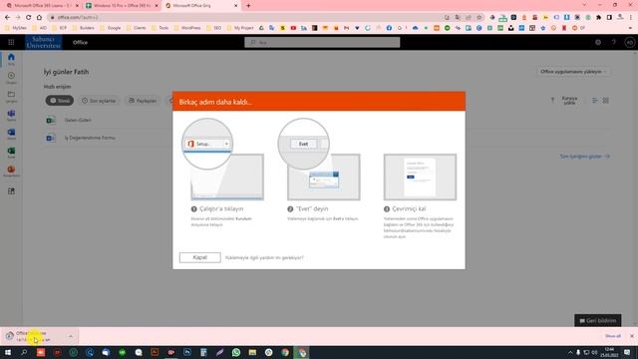Select the Son açılanlar filter pill
The width and height of the screenshot is (638, 359).
tap(99, 101)
